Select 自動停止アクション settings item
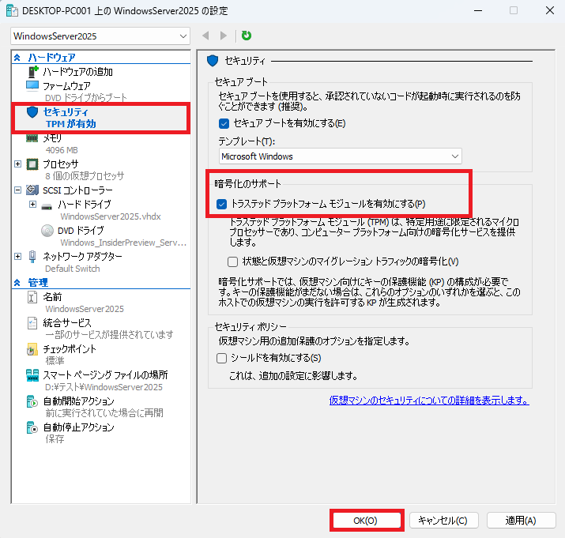Image resolution: width=565 pixels, height=538 pixels. tap(78, 427)
